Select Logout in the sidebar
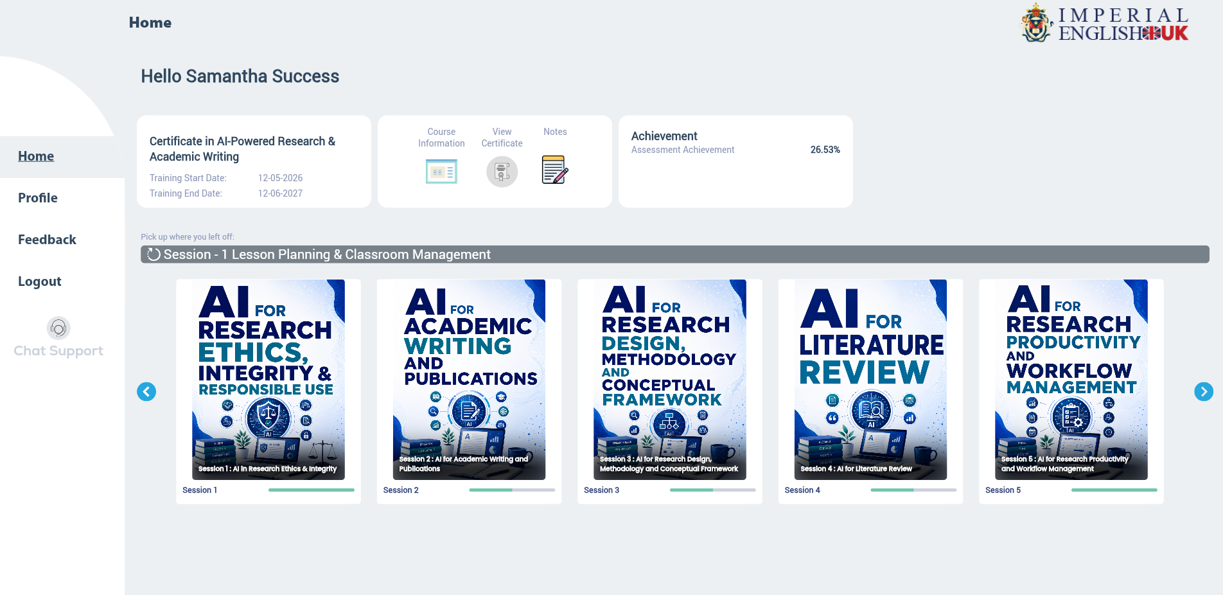 40,281
